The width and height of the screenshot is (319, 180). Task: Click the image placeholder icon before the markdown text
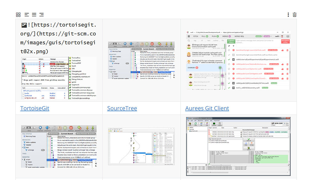[24, 25]
